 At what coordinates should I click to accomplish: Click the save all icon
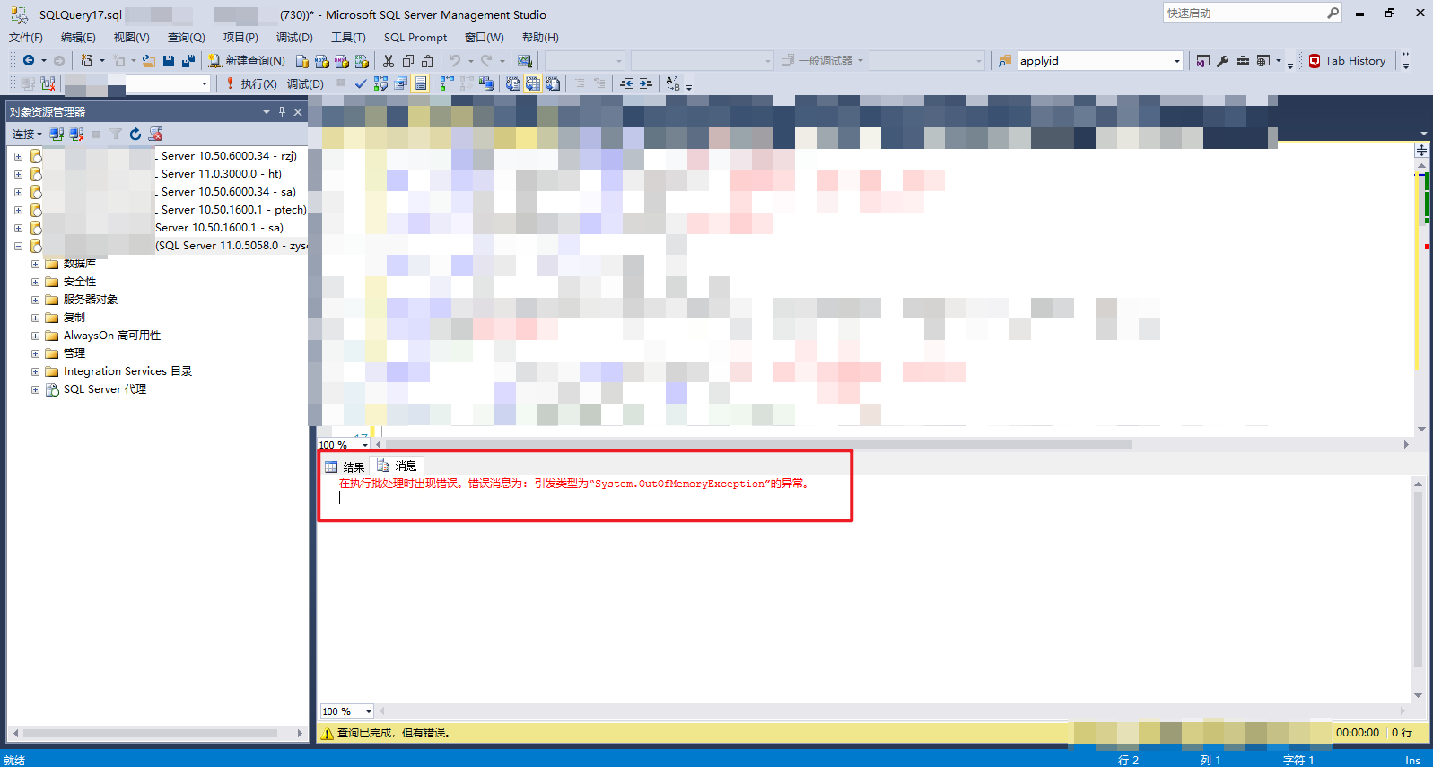coord(188,61)
